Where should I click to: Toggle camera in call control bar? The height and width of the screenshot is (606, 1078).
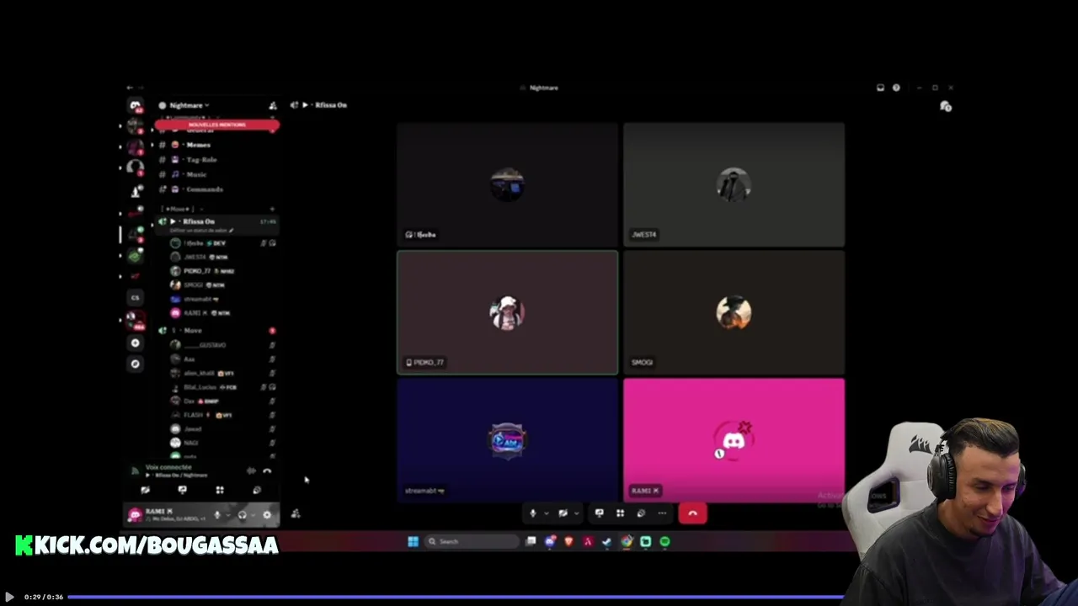coord(563,513)
